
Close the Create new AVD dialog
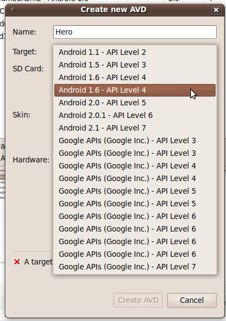point(216,10)
